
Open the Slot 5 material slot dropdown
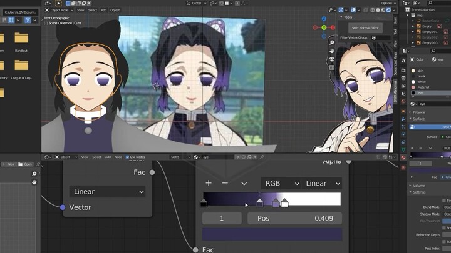[180, 157]
